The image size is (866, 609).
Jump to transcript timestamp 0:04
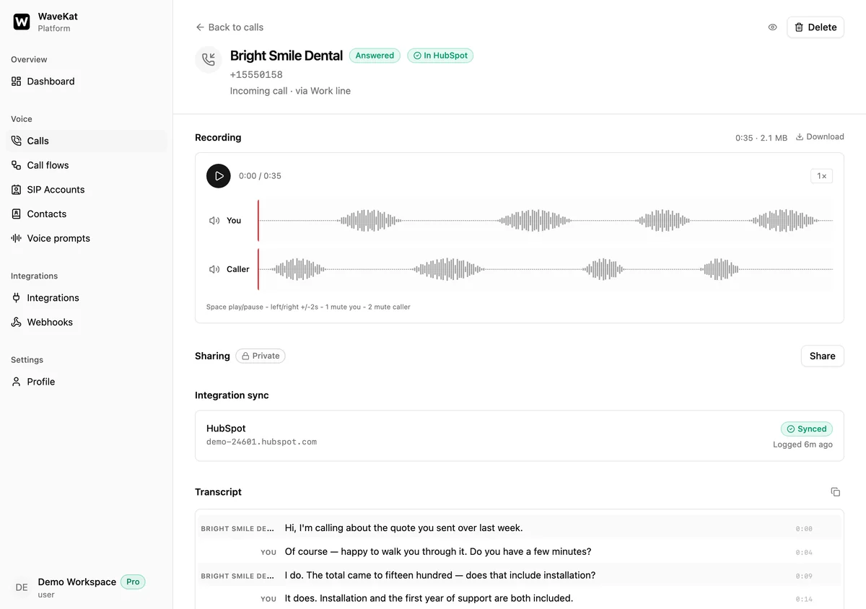(x=804, y=553)
